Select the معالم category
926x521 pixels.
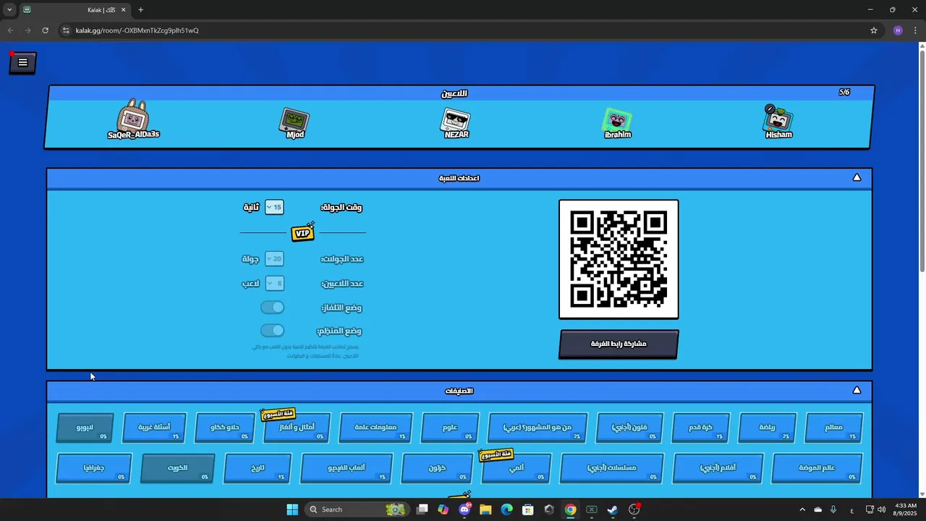click(x=834, y=428)
